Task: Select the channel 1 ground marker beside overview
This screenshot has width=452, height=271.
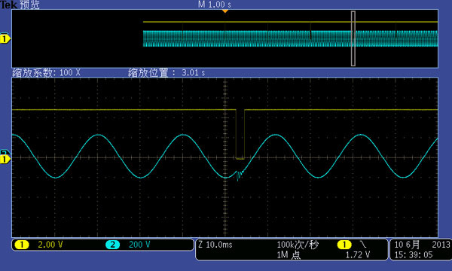Action: point(5,38)
